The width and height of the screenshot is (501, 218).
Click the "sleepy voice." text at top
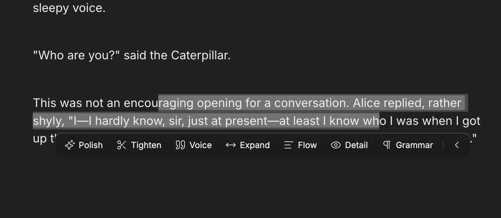pyautogui.click(x=69, y=8)
